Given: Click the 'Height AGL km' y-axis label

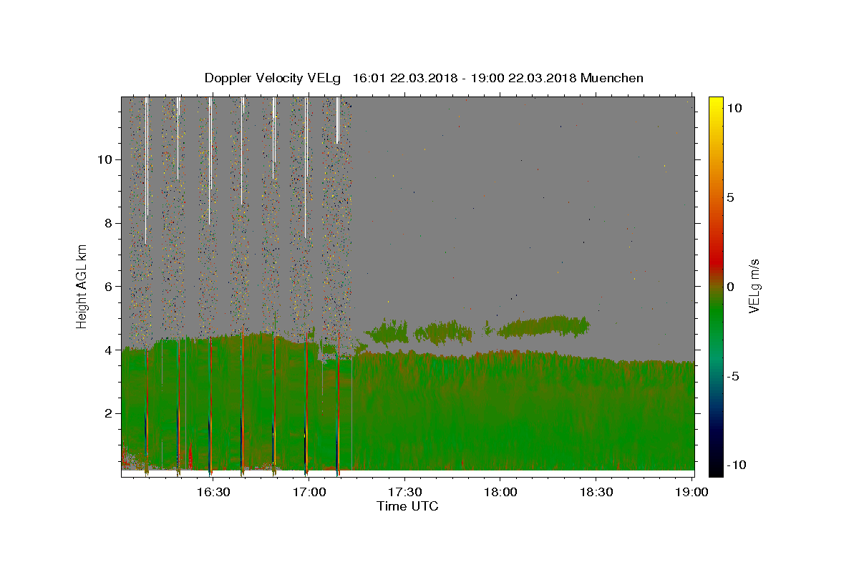Looking at the screenshot, I should tap(82, 286).
